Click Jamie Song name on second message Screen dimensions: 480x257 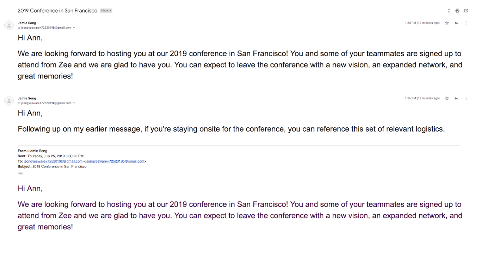(27, 98)
